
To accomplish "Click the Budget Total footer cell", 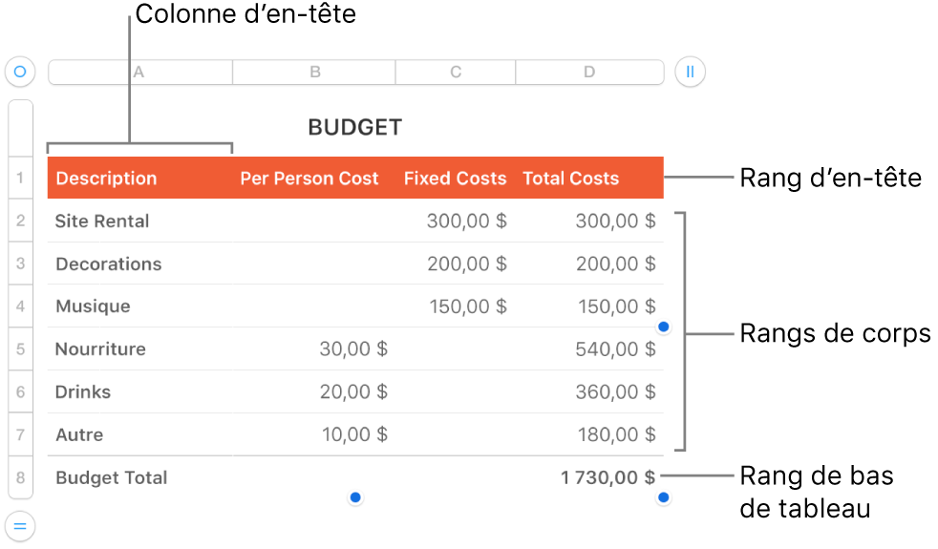I will pyautogui.click(x=112, y=477).
